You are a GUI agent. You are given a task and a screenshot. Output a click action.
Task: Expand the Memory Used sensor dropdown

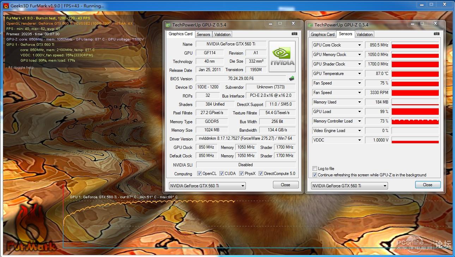359,102
